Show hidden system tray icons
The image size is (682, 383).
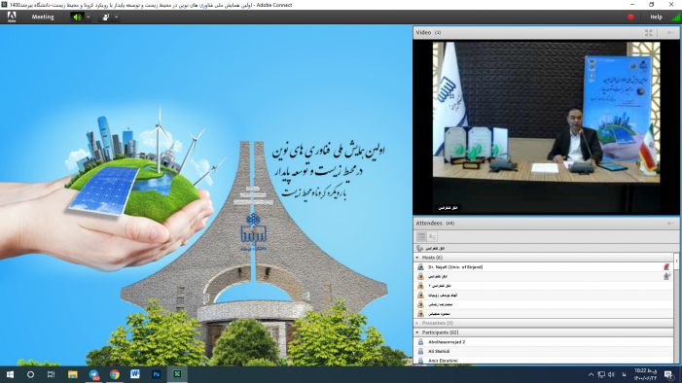[591, 374]
